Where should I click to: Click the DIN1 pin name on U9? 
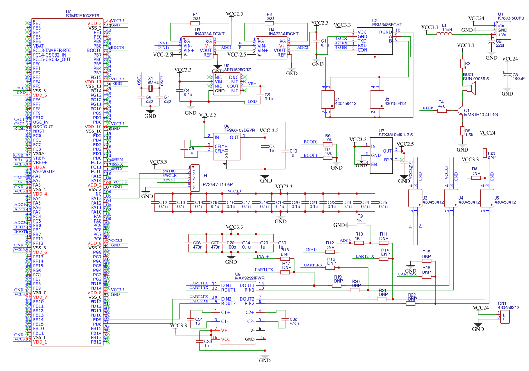(226, 285)
